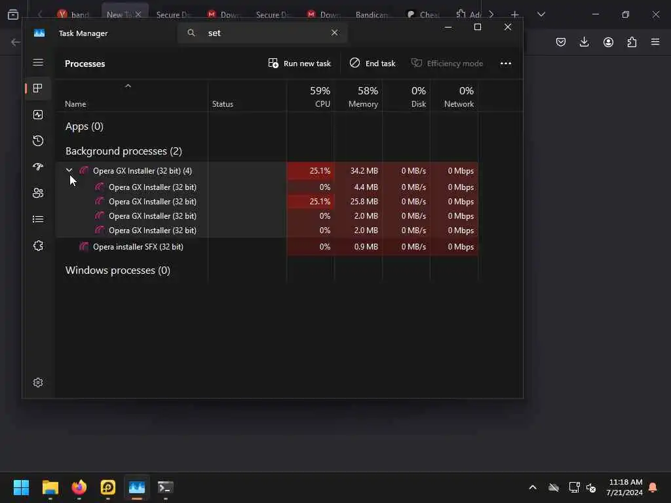Open the Services sidebar icon
Viewport: 671px width, 503px height.
point(37,246)
